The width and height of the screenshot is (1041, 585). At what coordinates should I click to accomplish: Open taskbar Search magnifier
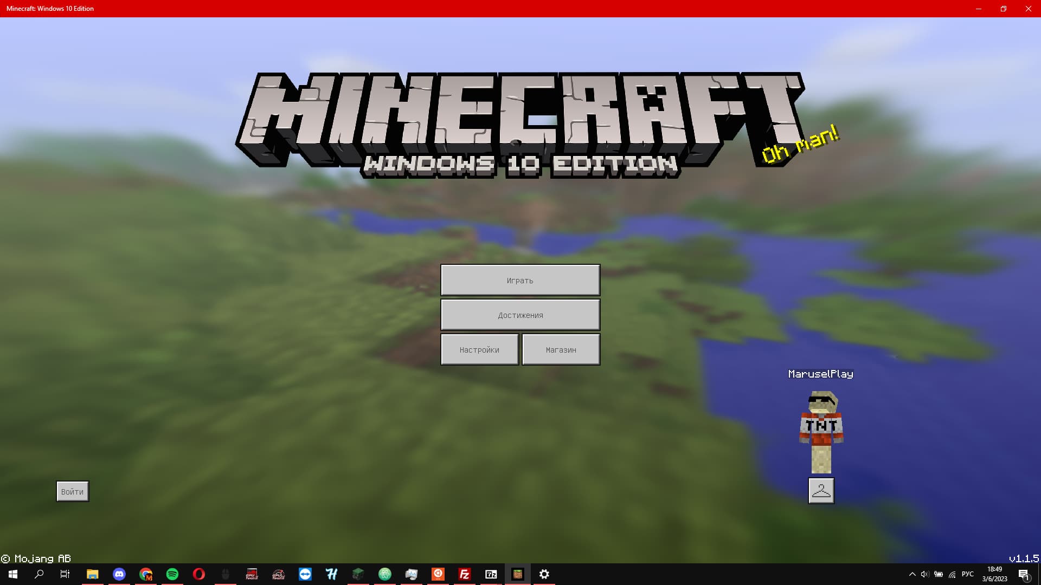click(x=39, y=574)
